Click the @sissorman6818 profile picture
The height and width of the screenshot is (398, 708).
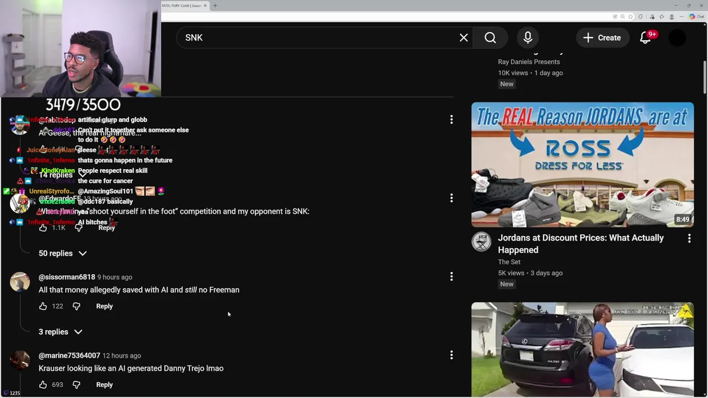click(20, 282)
